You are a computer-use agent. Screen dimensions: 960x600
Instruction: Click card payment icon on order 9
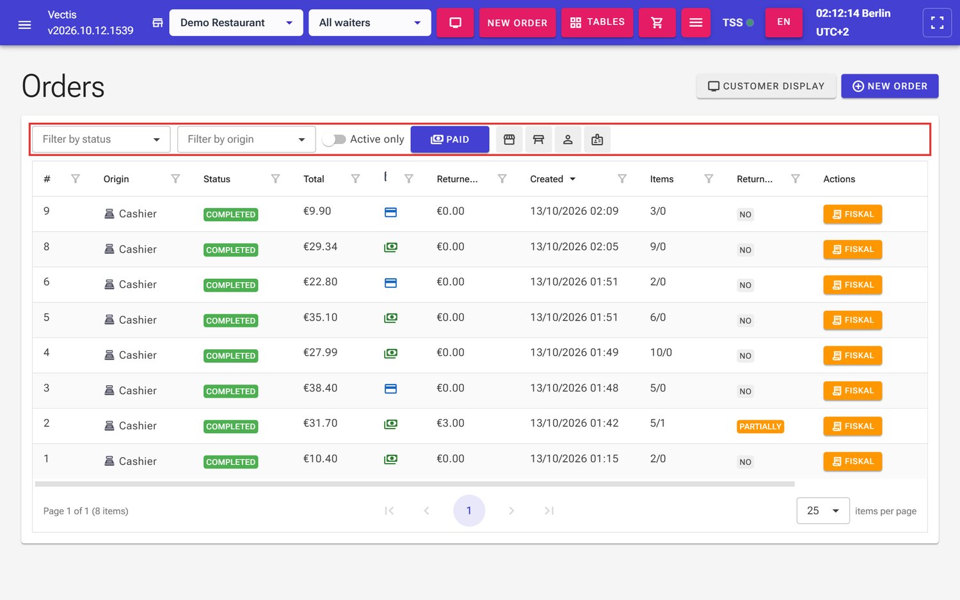(x=390, y=212)
